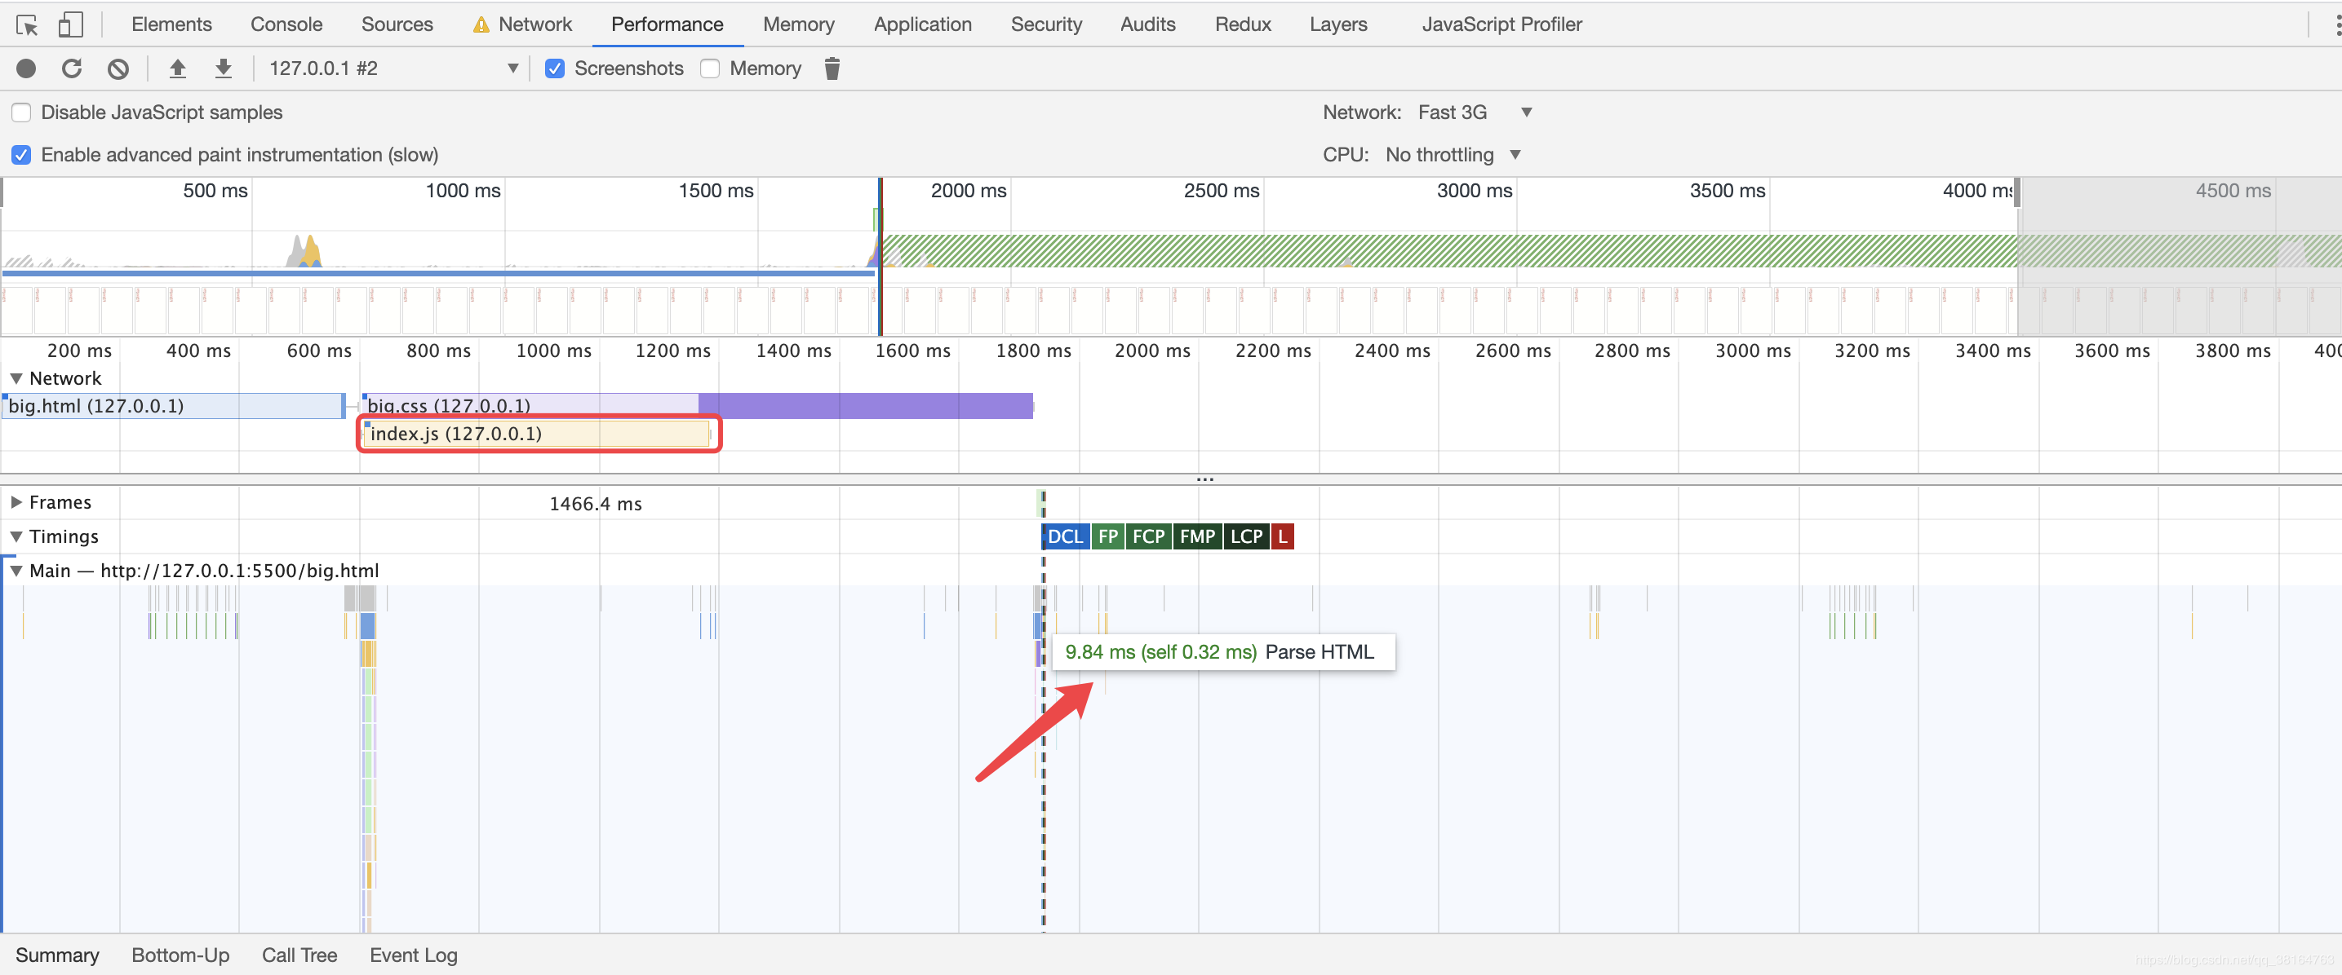
Task: Open the Bottom-Up tab
Action: 180,955
